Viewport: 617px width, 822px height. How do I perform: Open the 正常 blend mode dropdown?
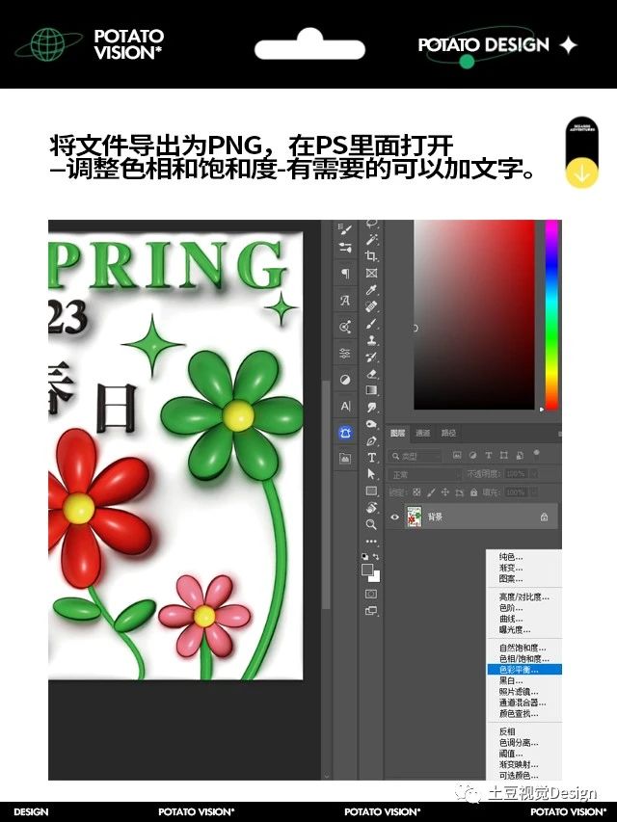[425, 474]
